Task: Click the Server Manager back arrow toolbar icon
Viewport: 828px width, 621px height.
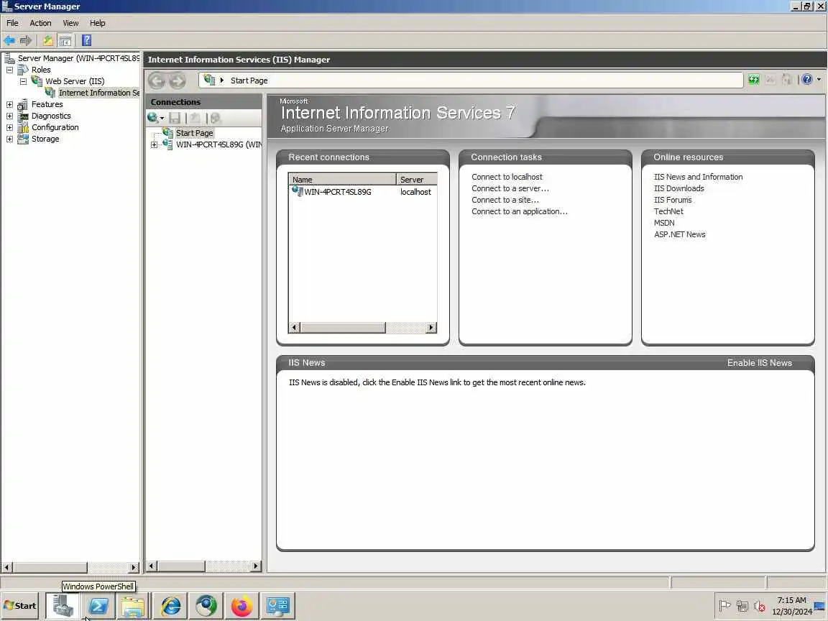Action: 9,41
